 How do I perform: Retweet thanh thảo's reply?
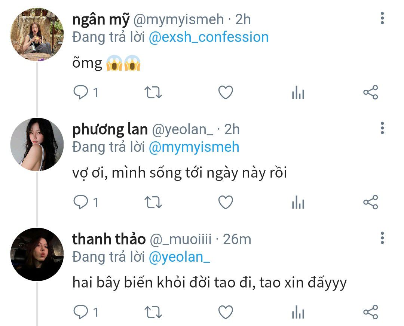click(153, 312)
